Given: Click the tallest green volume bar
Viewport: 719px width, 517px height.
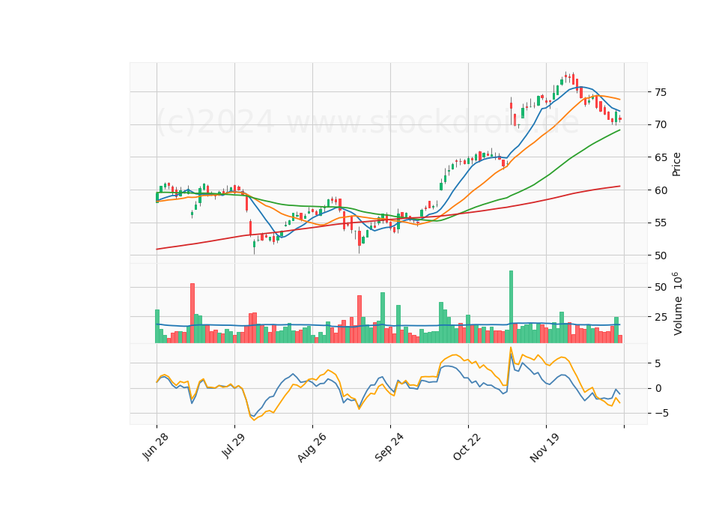Looking at the screenshot, I should (512, 307).
